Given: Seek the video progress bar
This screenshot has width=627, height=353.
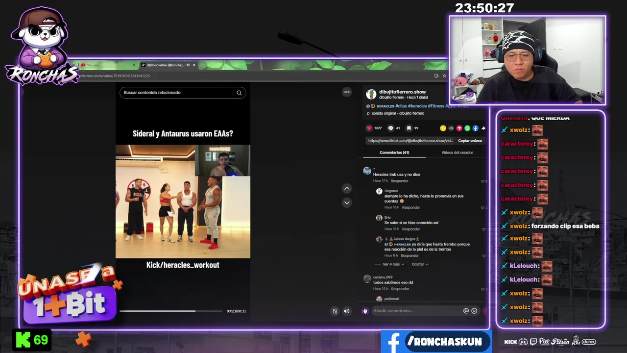Looking at the screenshot, I should click(170, 311).
